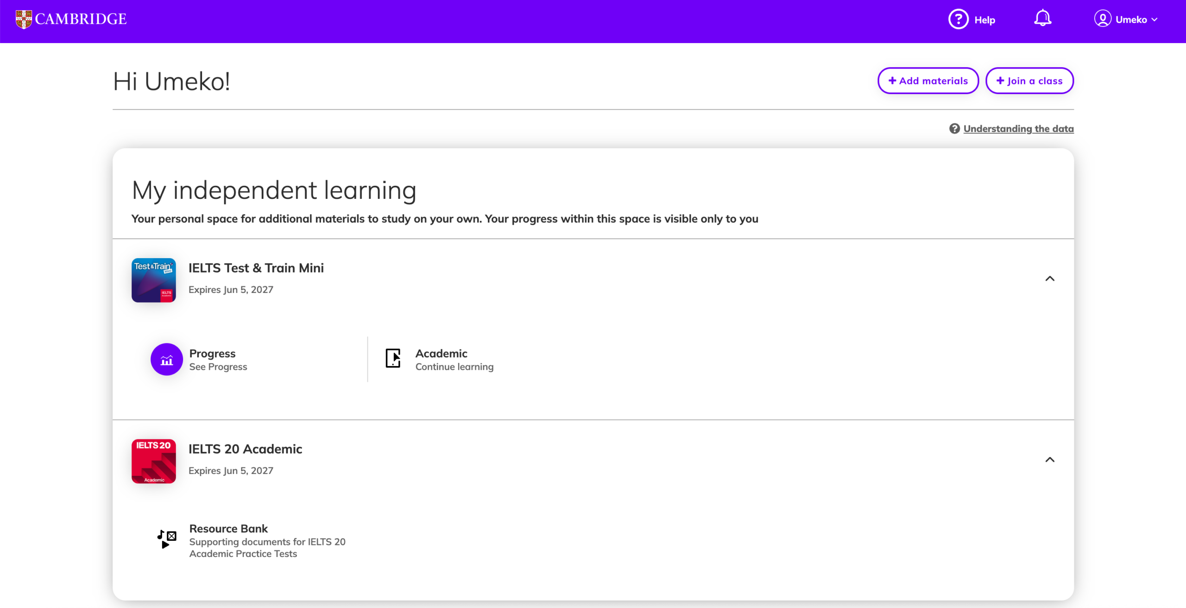Image resolution: width=1186 pixels, height=608 pixels.
Task: Click the purple Progress chart icon
Action: (167, 359)
